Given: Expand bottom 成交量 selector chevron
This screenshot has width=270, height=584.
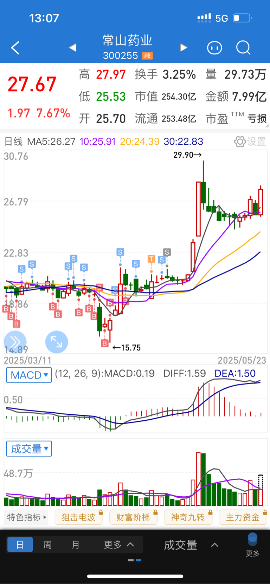Looking at the screenshot, I should tap(214, 545).
